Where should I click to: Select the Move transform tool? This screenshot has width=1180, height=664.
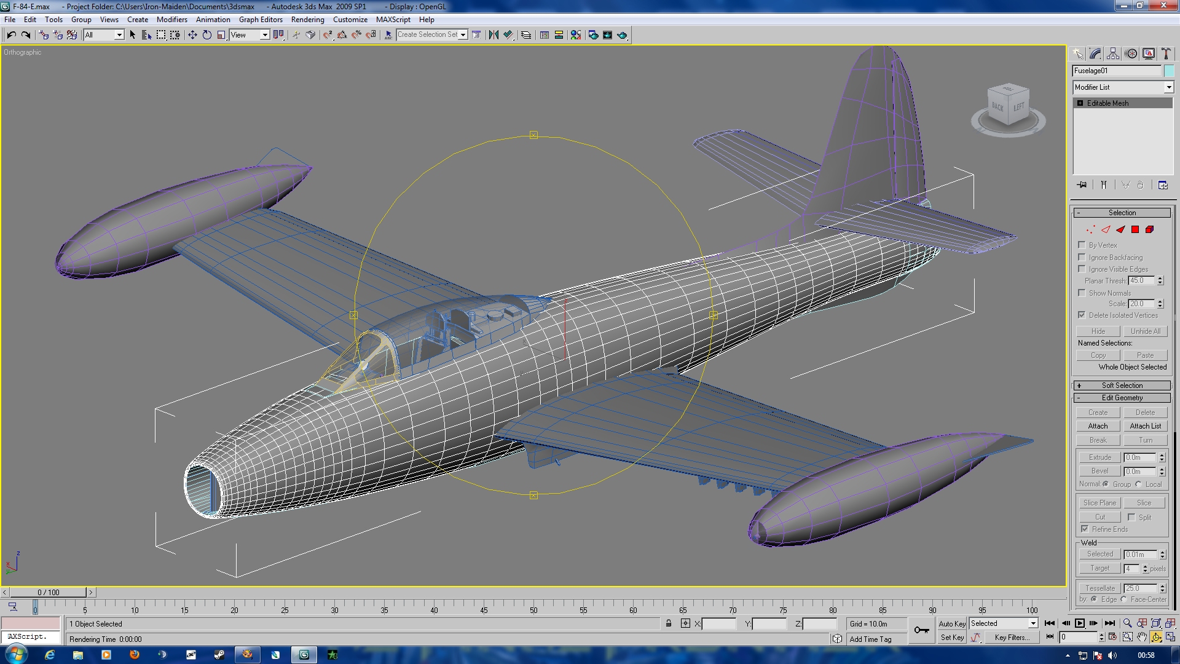click(192, 35)
